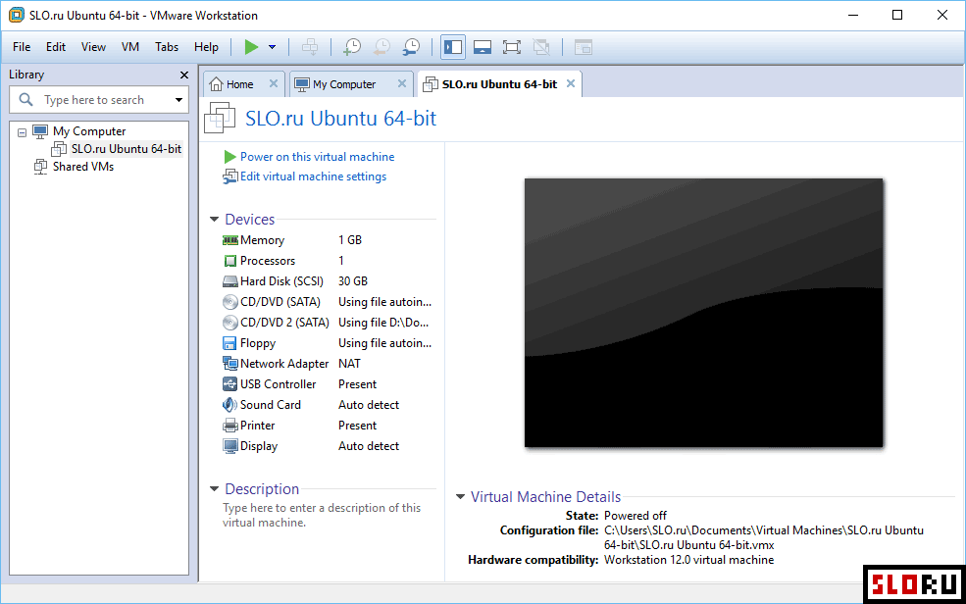The width and height of the screenshot is (966, 604).
Task: Open the VM menu
Action: pyautogui.click(x=130, y=47)
